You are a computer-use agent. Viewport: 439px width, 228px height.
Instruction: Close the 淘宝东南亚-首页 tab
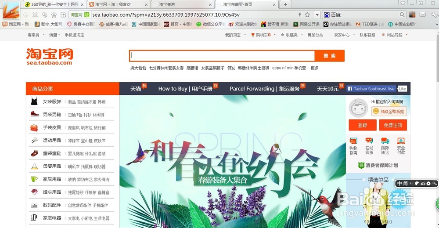(x=274, y=5)
